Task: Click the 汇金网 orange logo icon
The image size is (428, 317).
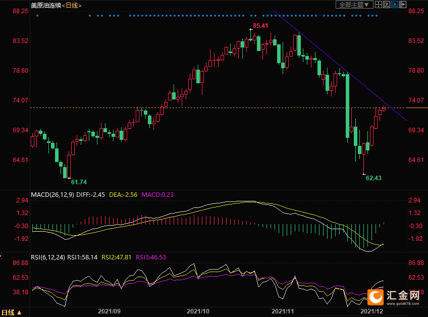Action: 375,297
